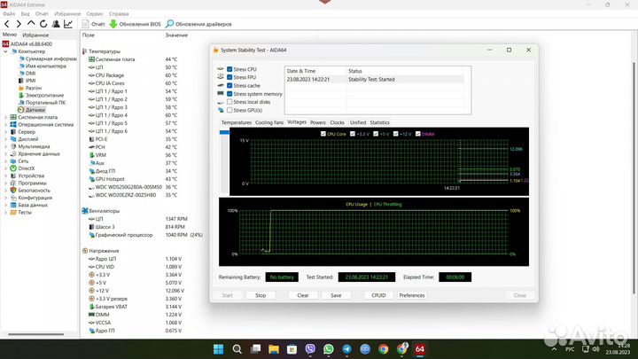The height and width of the screenshot is (359, 638).
Task: Switch to the Temperatures tab
Action: 236,122
